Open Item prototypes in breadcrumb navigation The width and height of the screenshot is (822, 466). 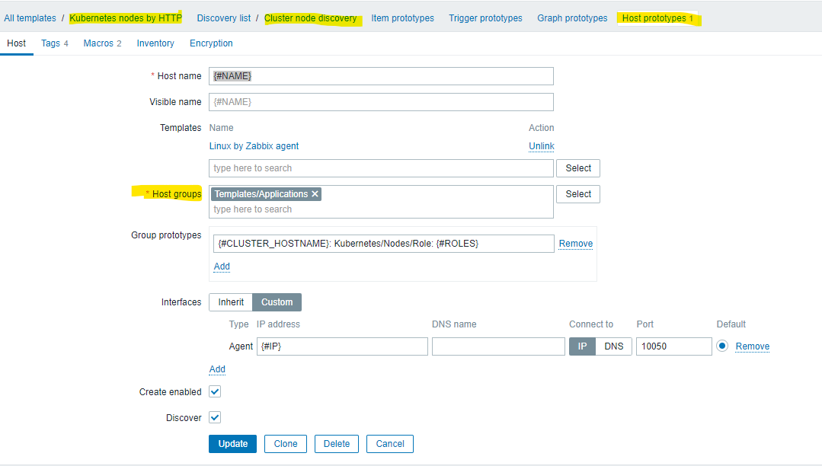402,18
